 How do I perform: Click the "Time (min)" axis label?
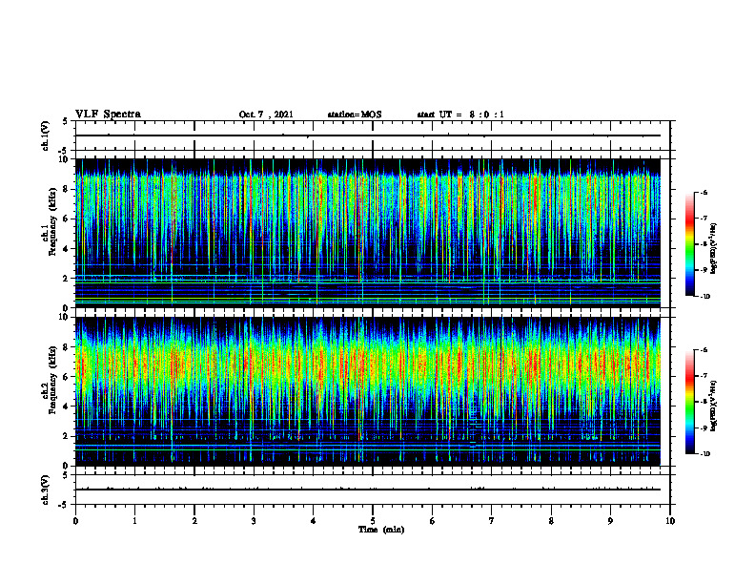click(x=381, y=530)
